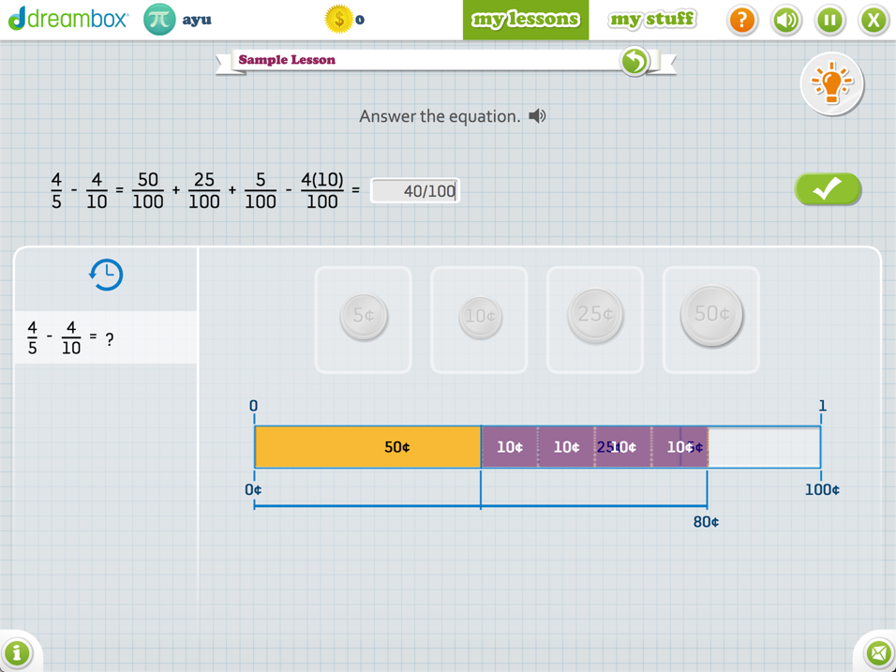896x672 pixels.
Task: Open the info icon at bottom left
Action: pos(17,652)
